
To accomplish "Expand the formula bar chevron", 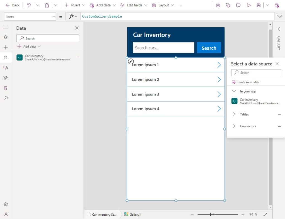I will click(280, 16).
